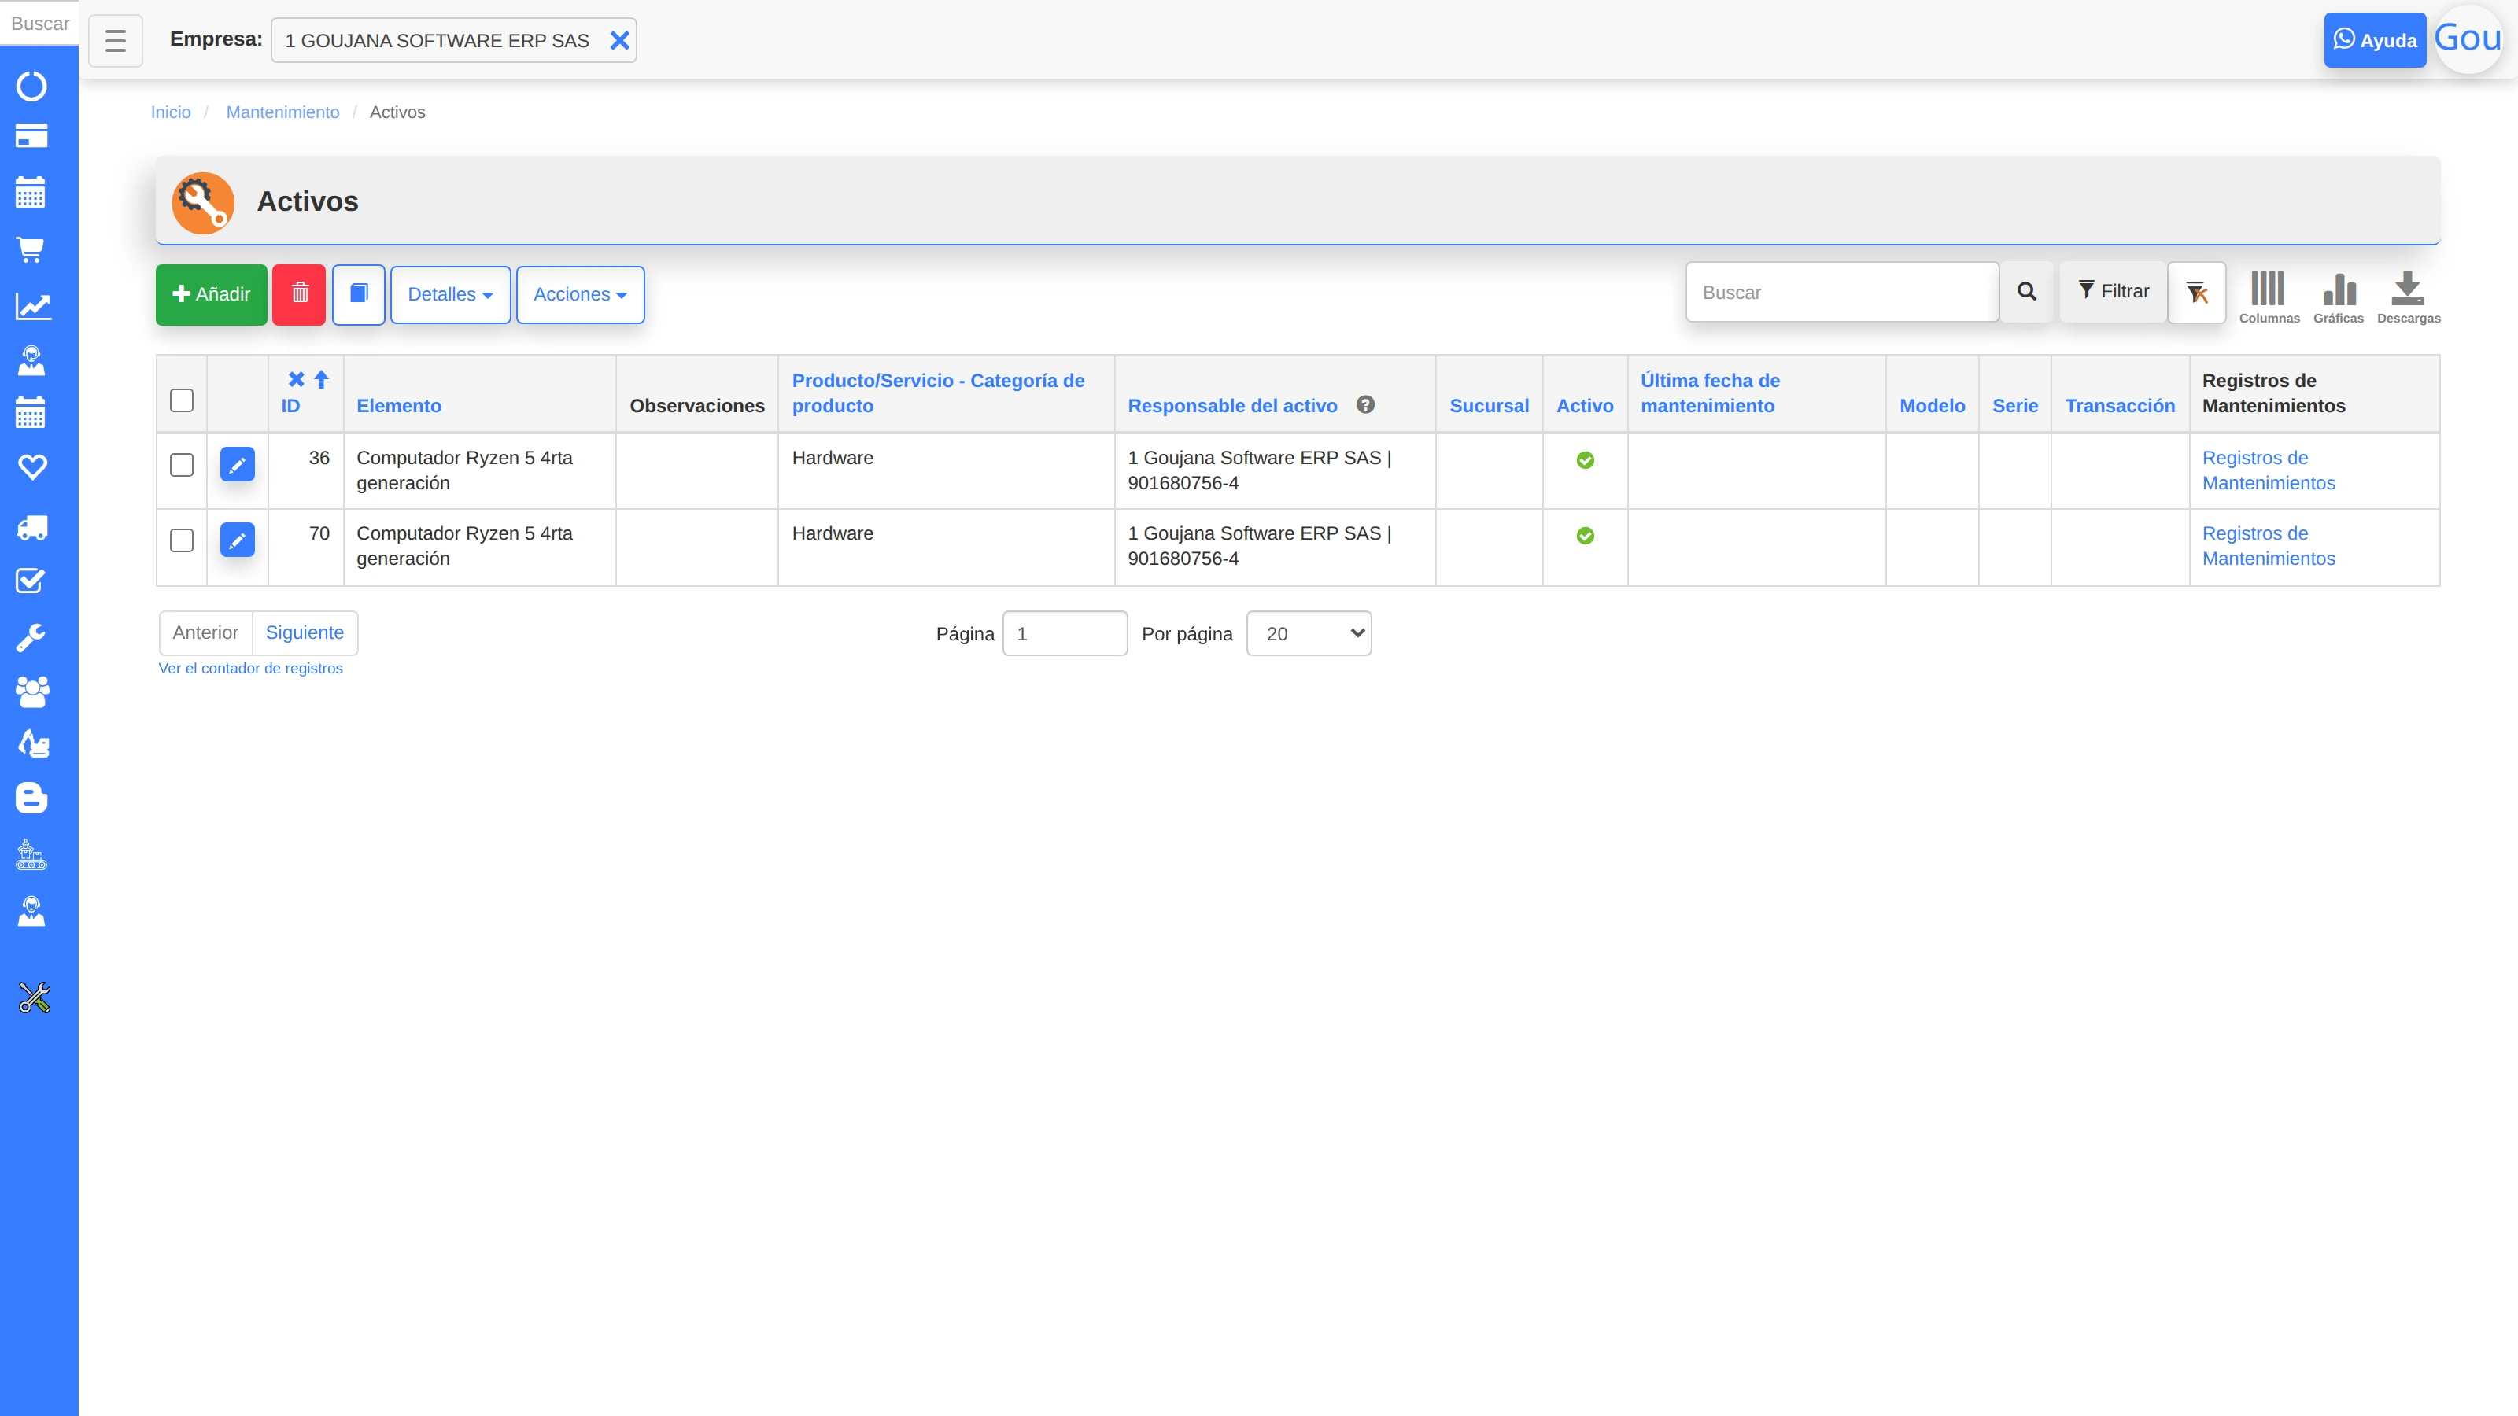Open the Columnas column chooser

(x=2269, y=296)
